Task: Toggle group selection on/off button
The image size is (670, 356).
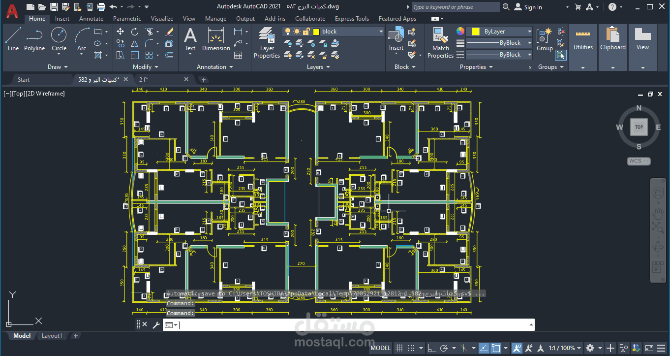Action: point(561,55)
